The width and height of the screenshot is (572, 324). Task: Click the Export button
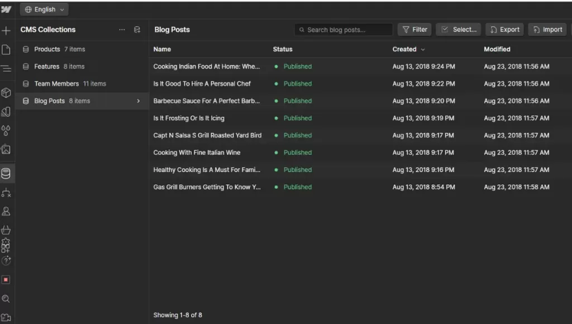point(505,30)
